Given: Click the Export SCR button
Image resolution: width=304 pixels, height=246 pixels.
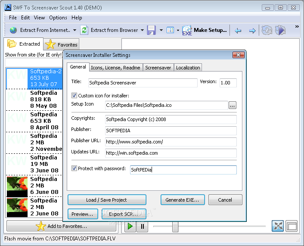Looking at the screenshot, I should [x=124, y=214].
